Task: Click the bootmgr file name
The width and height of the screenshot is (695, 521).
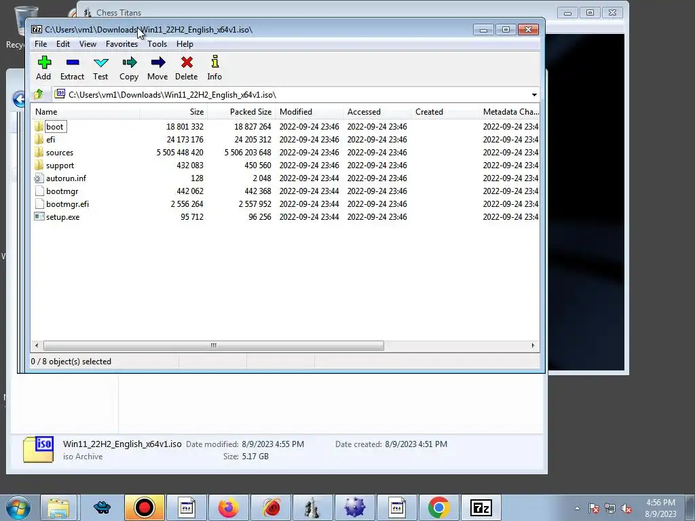Action: [x=62, y=191]
